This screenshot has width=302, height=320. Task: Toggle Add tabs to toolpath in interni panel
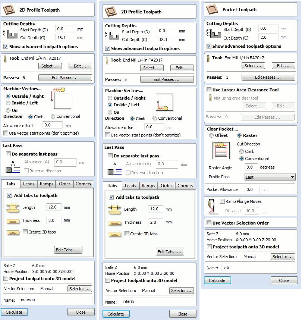111,197
